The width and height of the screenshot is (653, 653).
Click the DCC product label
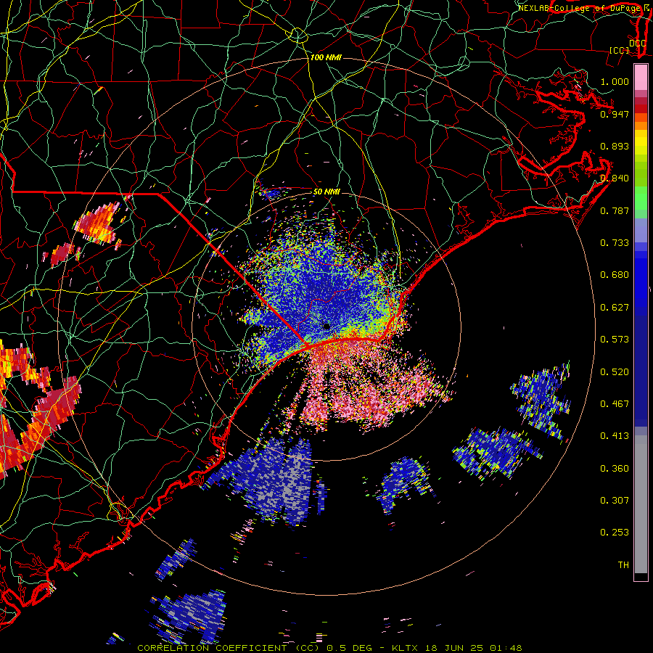pyautogui.click(x=637, y=43)
